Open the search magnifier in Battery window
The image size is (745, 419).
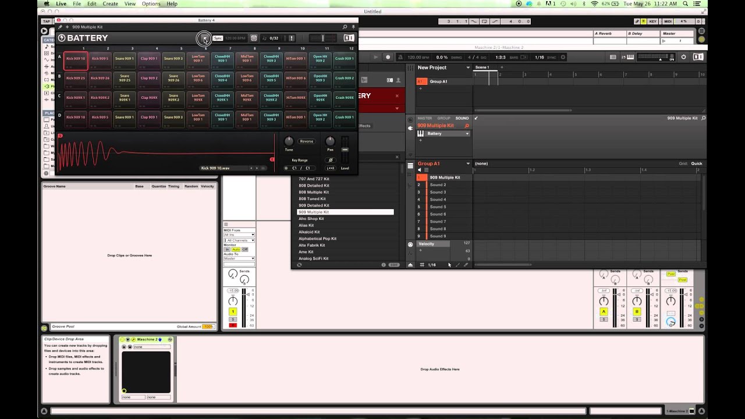click(345, 27)
